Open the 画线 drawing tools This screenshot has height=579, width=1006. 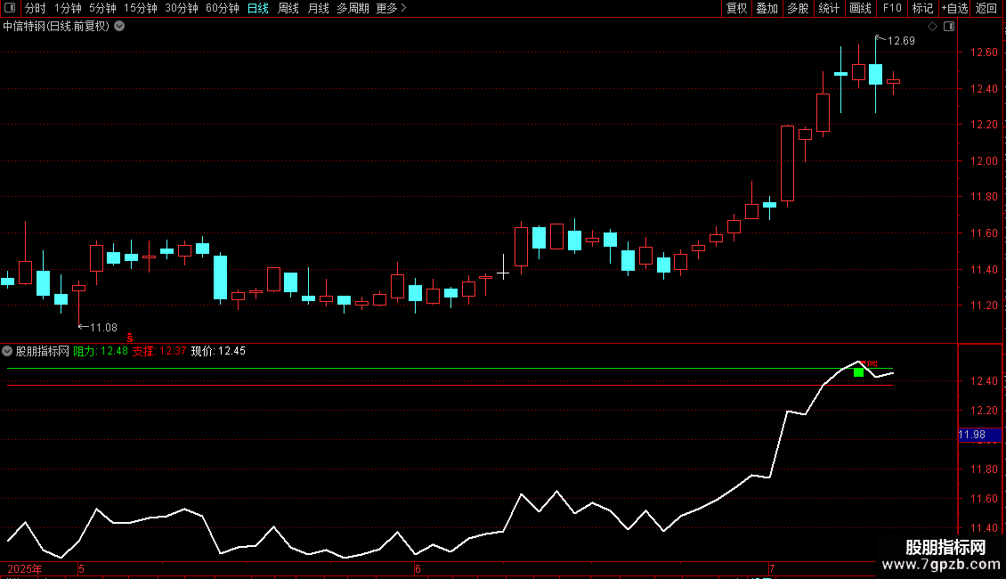[860, 8]
